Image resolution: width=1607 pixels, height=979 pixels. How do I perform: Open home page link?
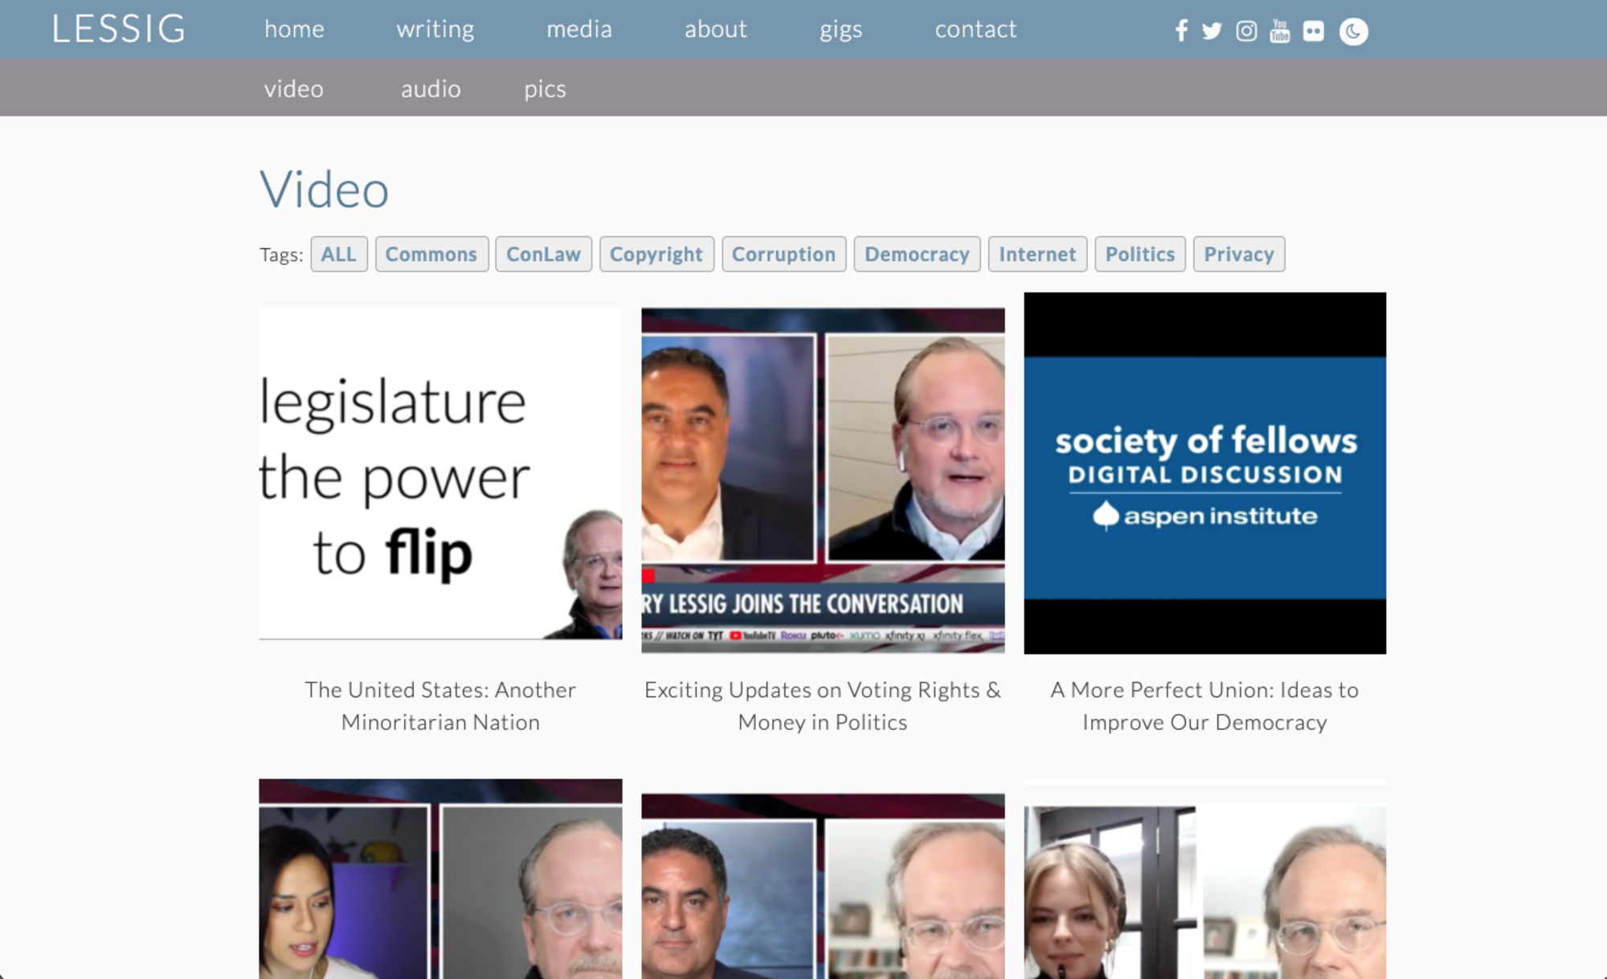294,29
